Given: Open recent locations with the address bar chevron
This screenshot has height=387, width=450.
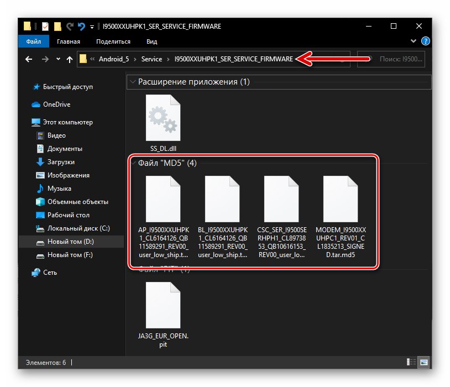Looking at the screenshot, I should coord(57,59).
